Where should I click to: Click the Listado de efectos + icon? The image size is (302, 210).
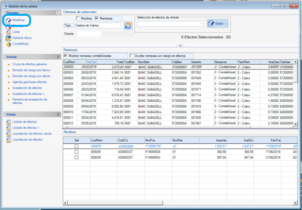coord(9,128)
